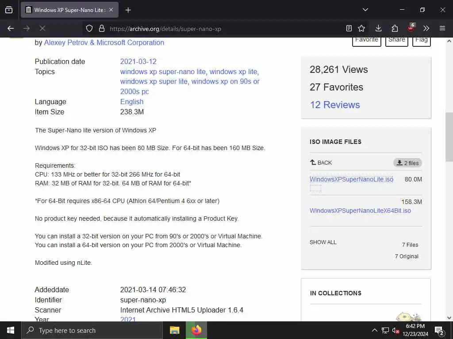
Task: Click scrollbar up arrow
Action: click(x=449, y=41)
